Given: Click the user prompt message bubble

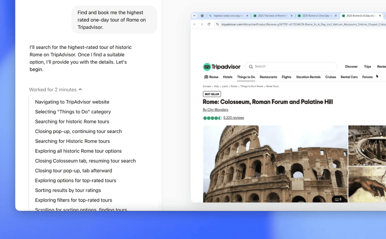Looking at the screenshot, I should [x=114, y=20].
